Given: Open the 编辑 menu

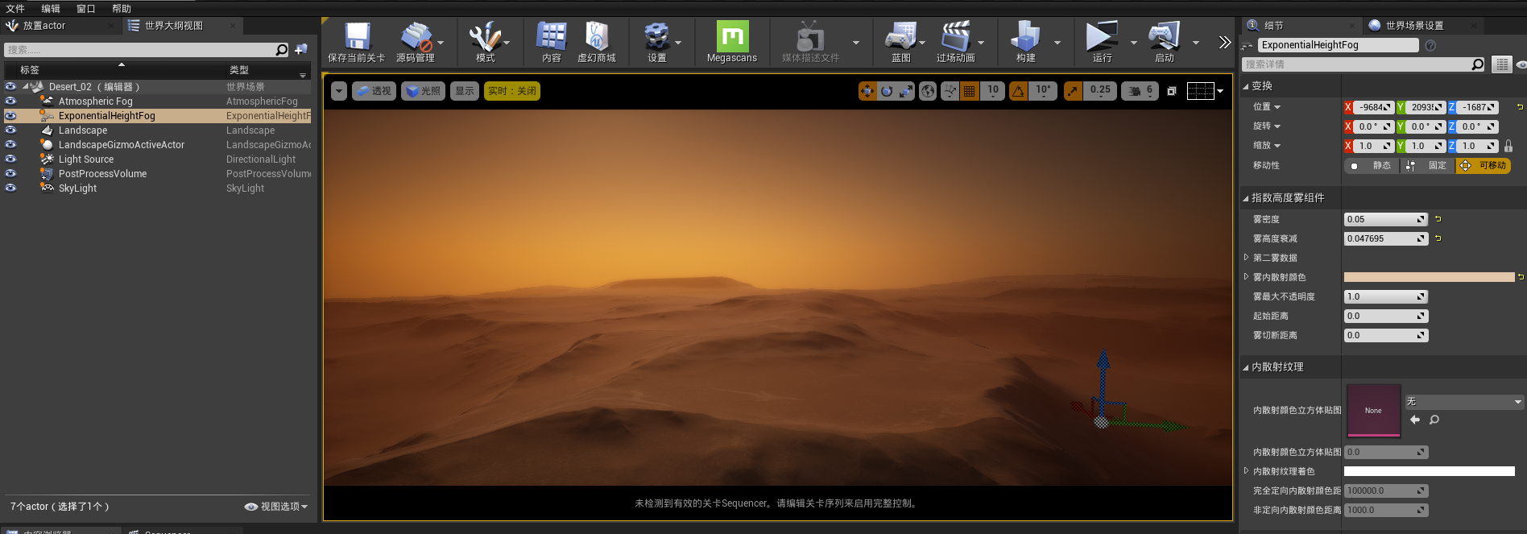Looking at the screenshot, I should tap(51, 9).
